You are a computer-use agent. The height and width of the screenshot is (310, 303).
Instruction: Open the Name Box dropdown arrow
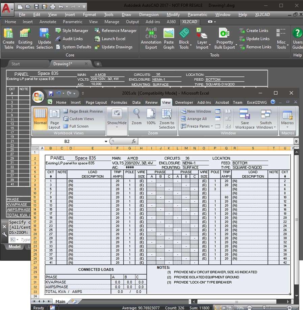106,141
